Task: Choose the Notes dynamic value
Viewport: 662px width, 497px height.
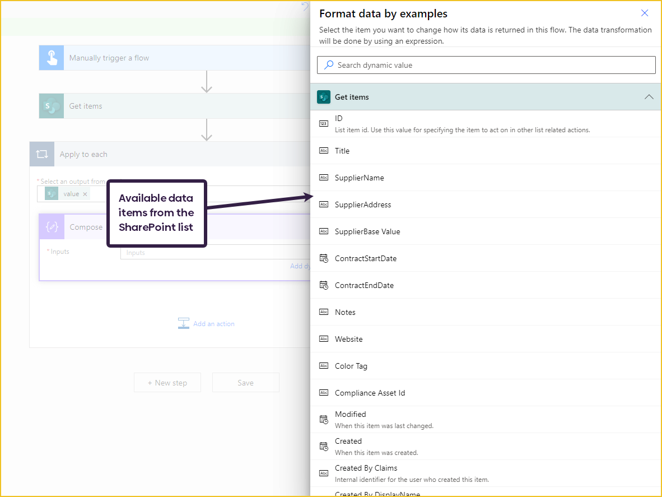Action: pos(486,312)
